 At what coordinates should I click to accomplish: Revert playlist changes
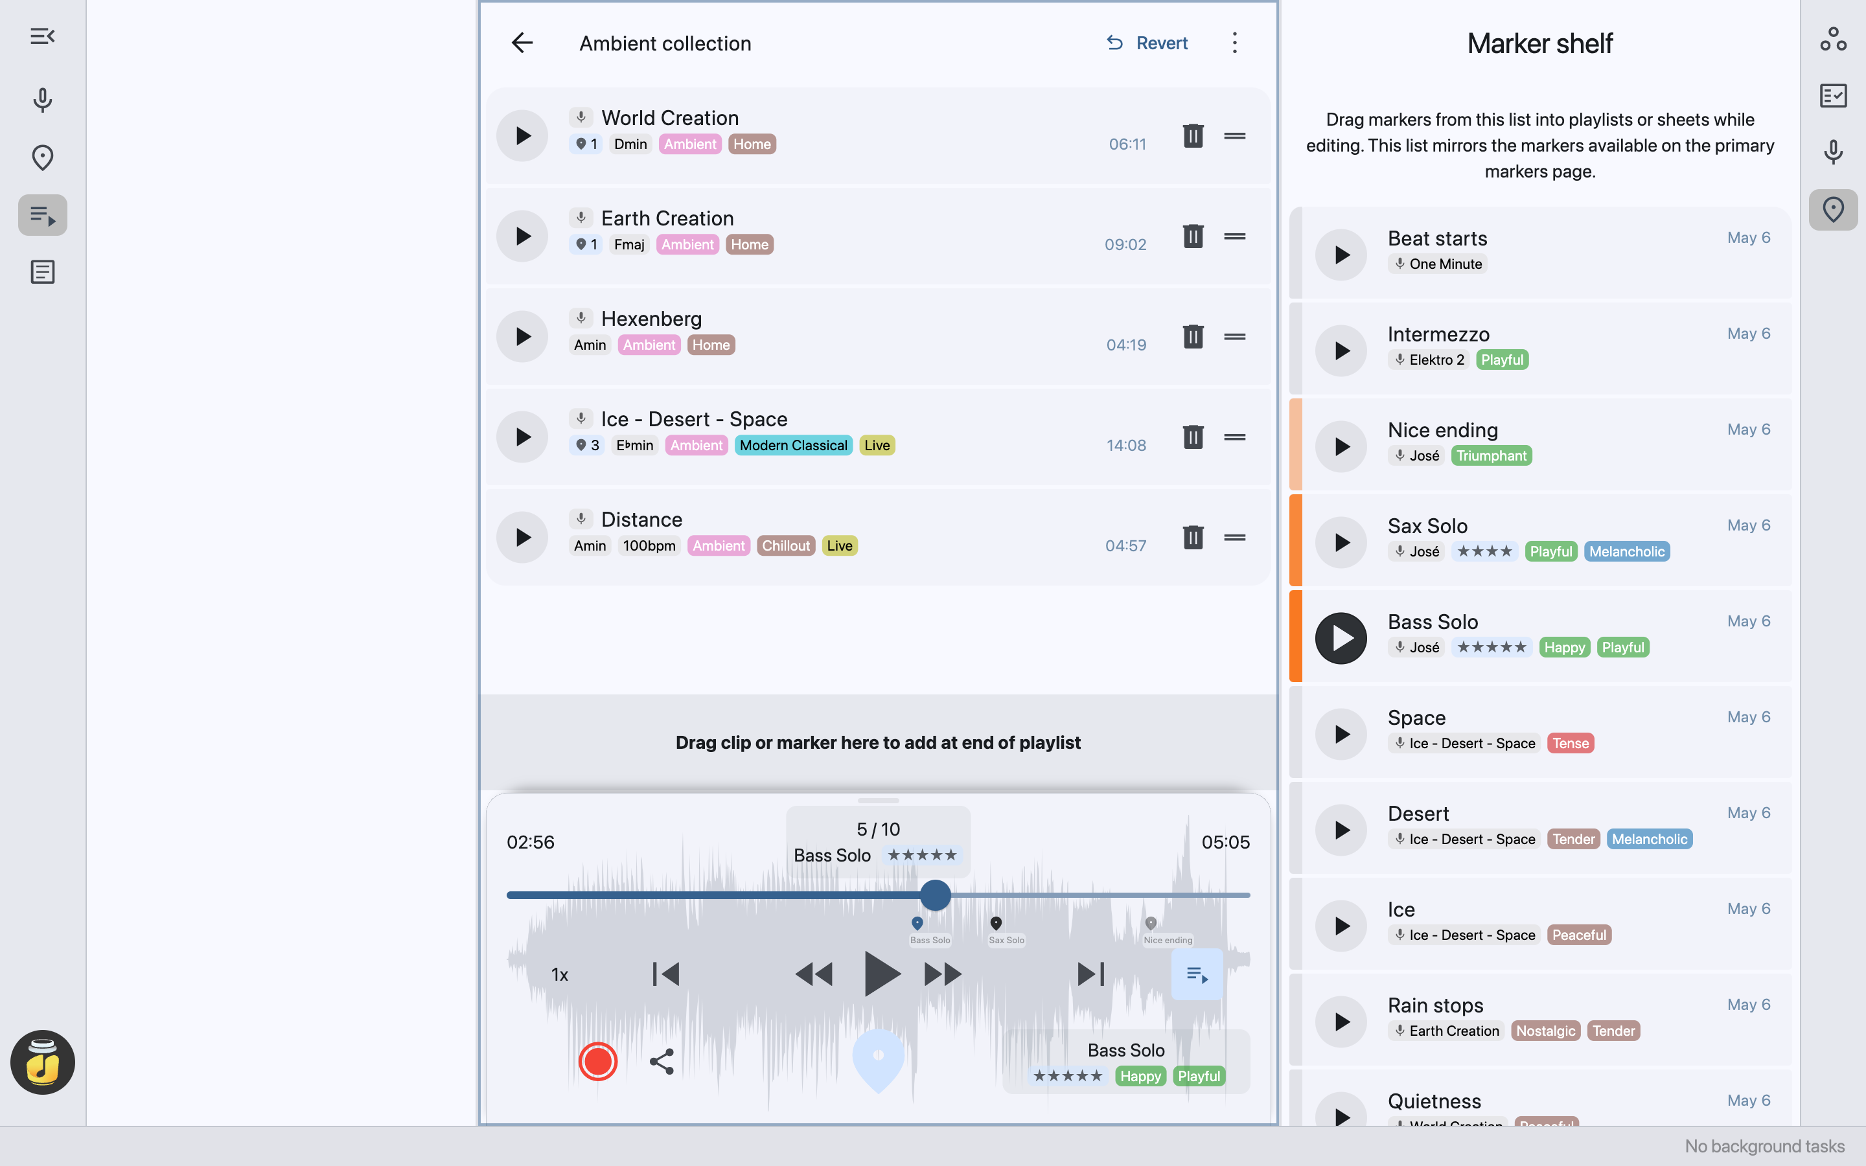(x=1147, y=43)
